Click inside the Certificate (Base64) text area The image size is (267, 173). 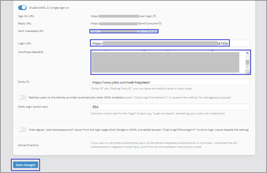(x=165, y=62)
